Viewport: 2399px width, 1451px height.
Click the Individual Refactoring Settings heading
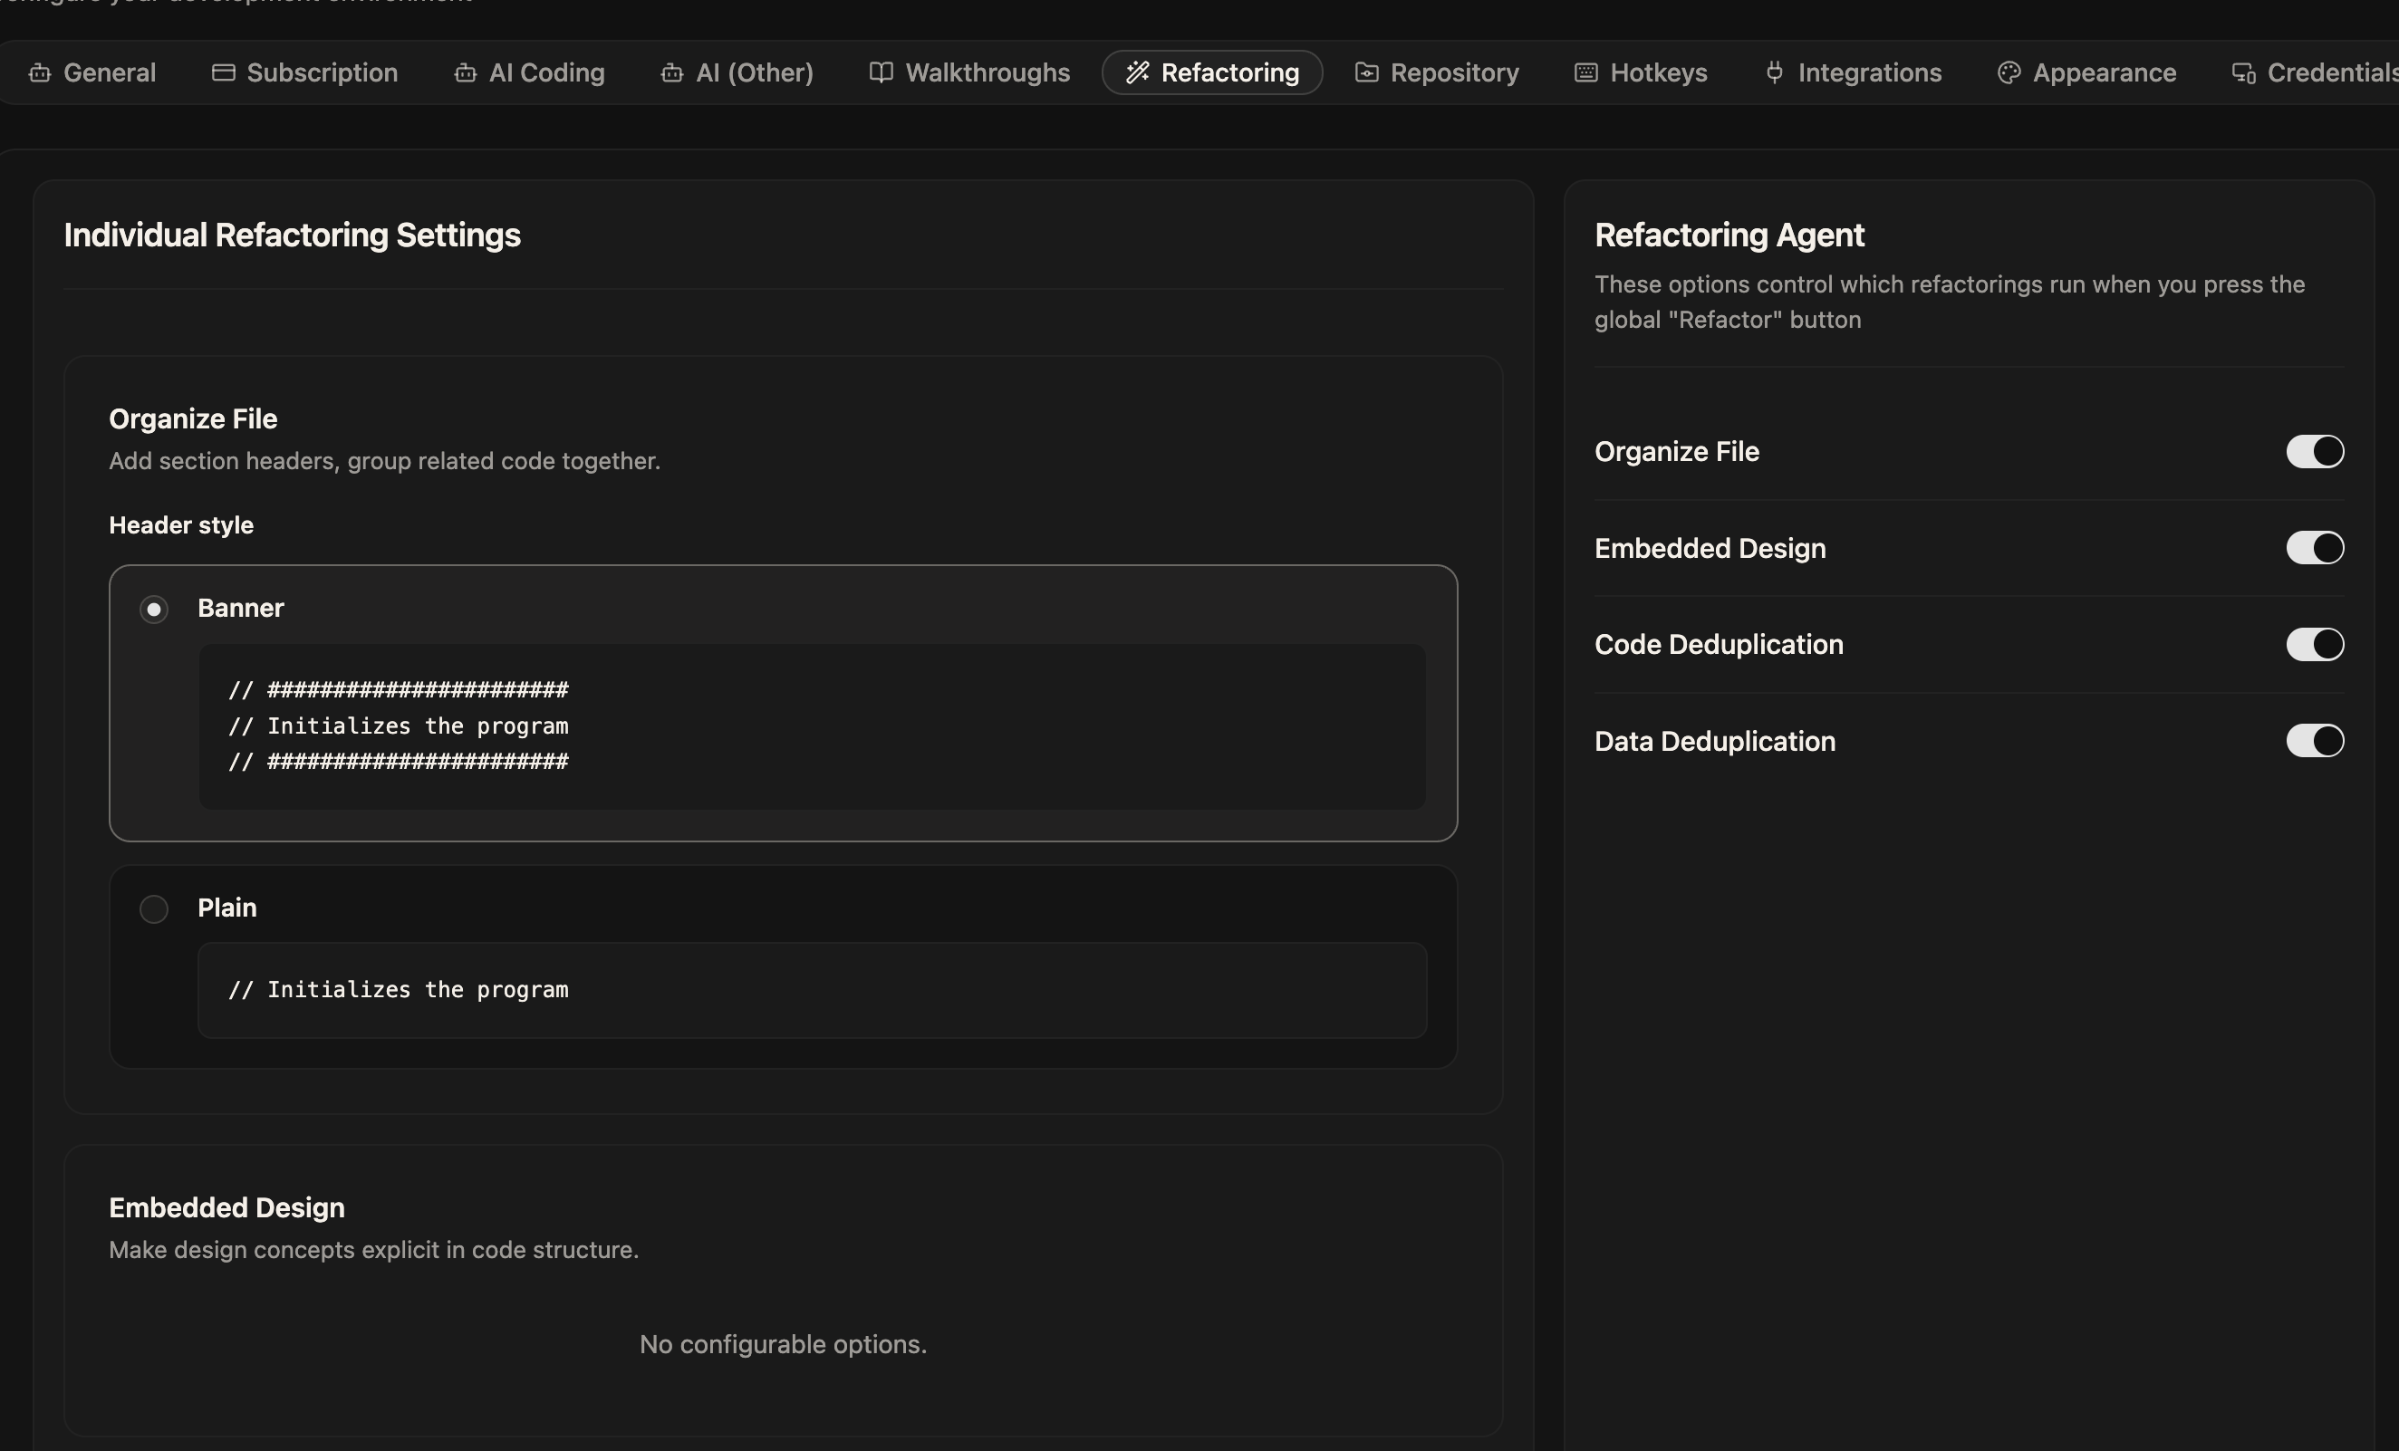(x=292, y=235)
